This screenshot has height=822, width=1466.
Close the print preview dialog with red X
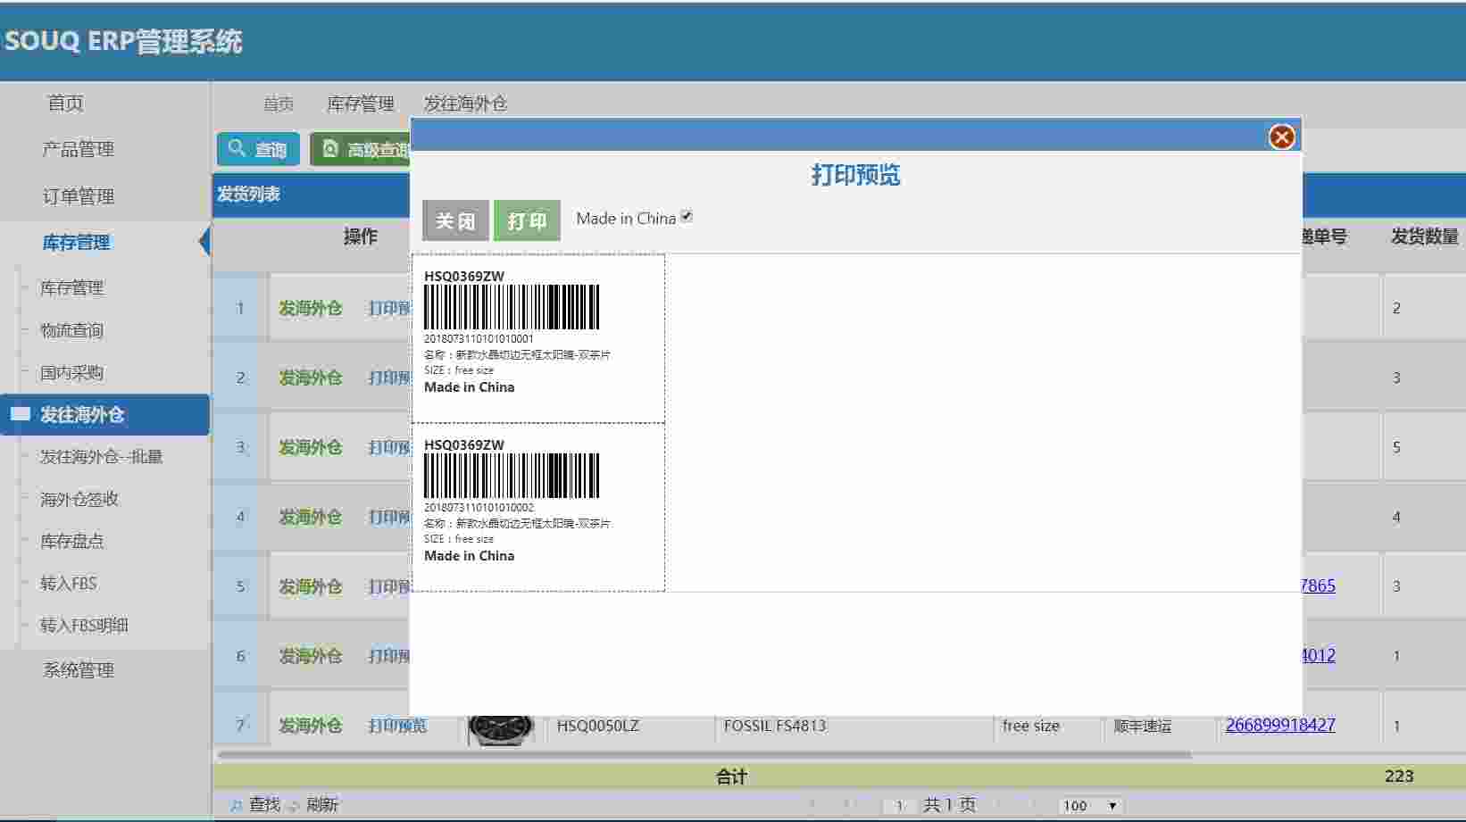click(x=1282, y=137)
